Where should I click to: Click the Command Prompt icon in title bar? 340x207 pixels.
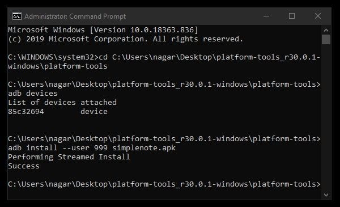[17, 16]
